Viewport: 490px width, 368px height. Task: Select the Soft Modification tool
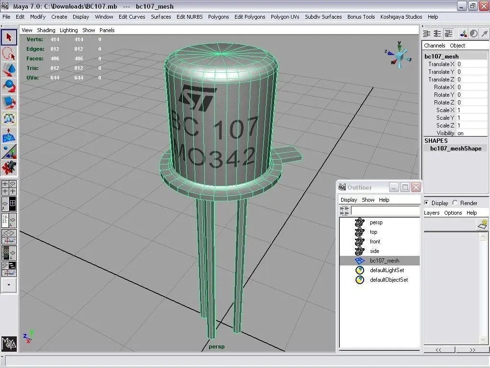pos(9,135)
